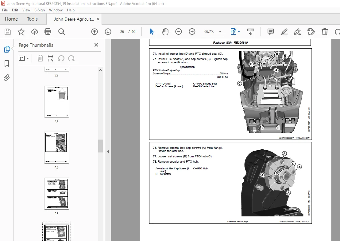
Task: Select the highlight text pen tool
Action: click(x=284, y=32)
